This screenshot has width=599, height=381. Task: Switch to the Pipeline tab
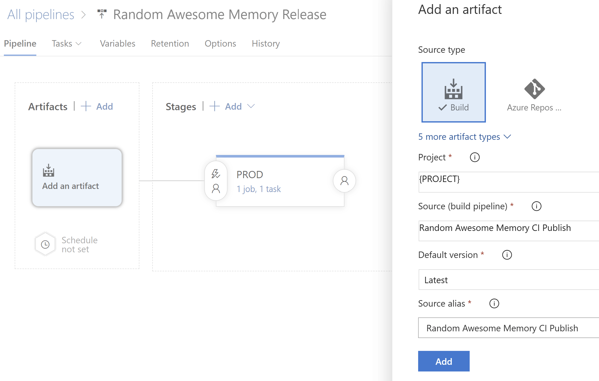click(x=20, y=44)
